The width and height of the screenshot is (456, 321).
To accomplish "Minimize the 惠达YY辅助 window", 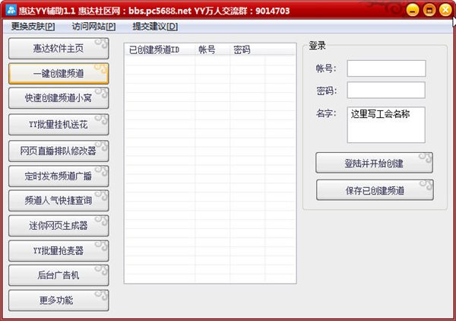I will tap(413, 10).
